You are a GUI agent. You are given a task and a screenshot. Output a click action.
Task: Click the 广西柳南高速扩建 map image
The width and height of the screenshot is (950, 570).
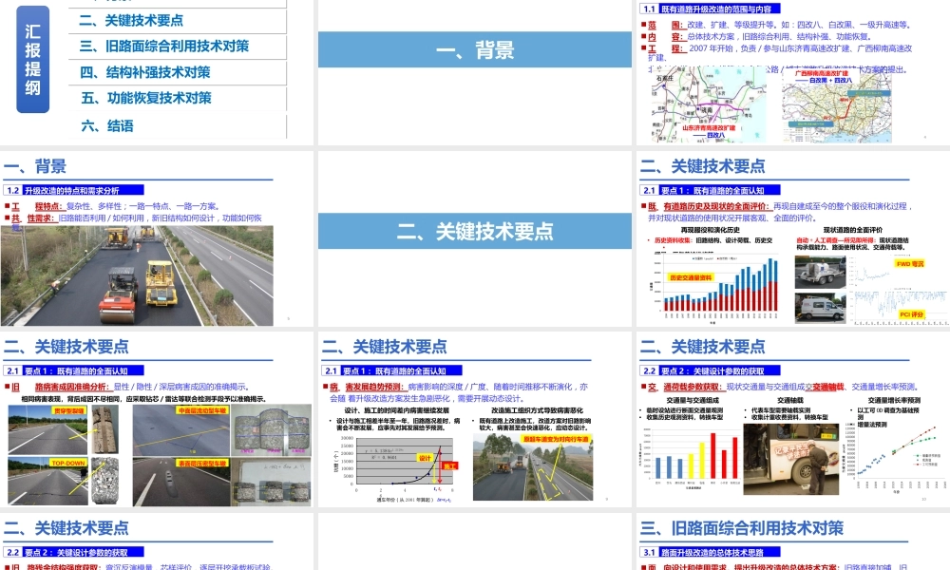tap(837, 106)
